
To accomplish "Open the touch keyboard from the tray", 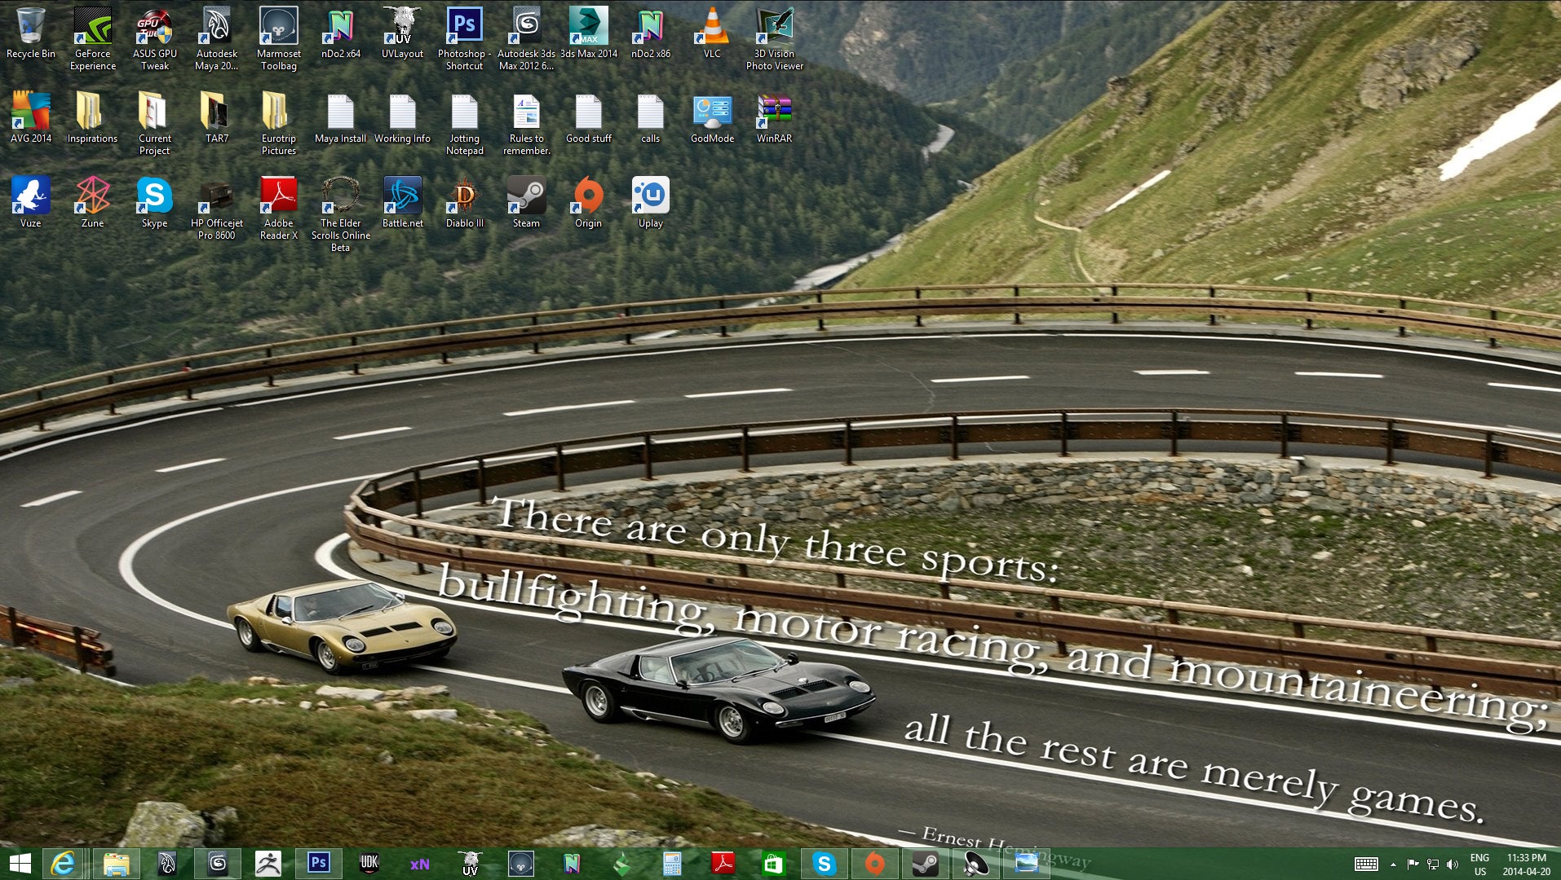I will pyautogui.click(x=1366, y=864).
